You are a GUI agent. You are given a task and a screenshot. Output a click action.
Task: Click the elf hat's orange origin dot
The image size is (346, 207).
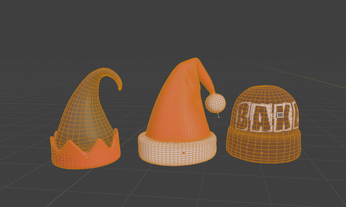pos(87,158)
